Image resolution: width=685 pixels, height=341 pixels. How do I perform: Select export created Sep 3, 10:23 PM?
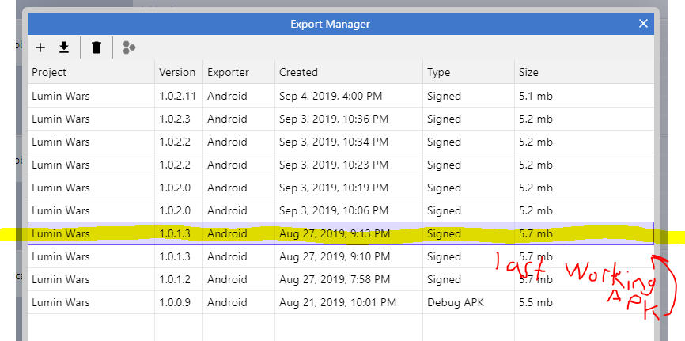pyautogui.click(x=341, y=165)
